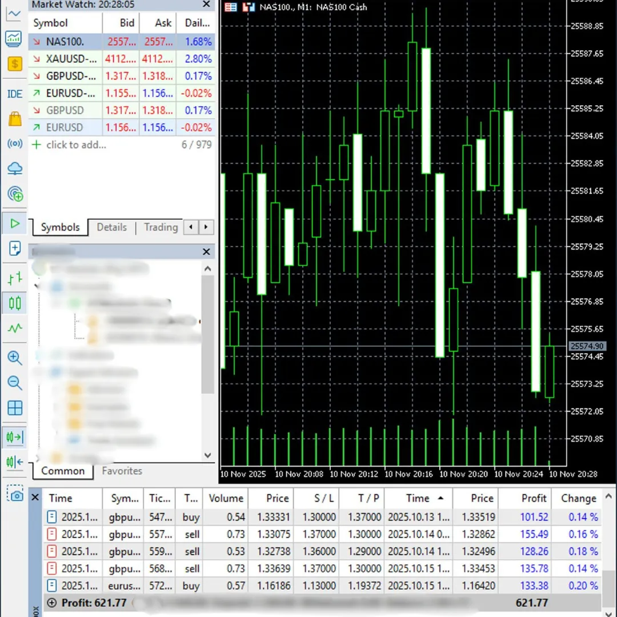
Task: Toggle chart auto-scroll to latest candle
Action: click(x=14, y=438)
